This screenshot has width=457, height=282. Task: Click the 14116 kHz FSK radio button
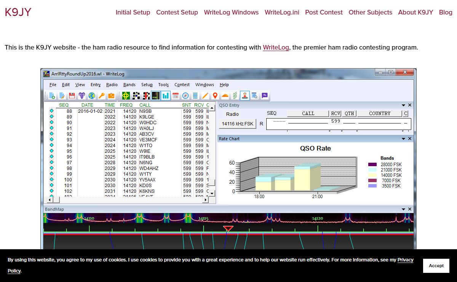coord(238,123)
